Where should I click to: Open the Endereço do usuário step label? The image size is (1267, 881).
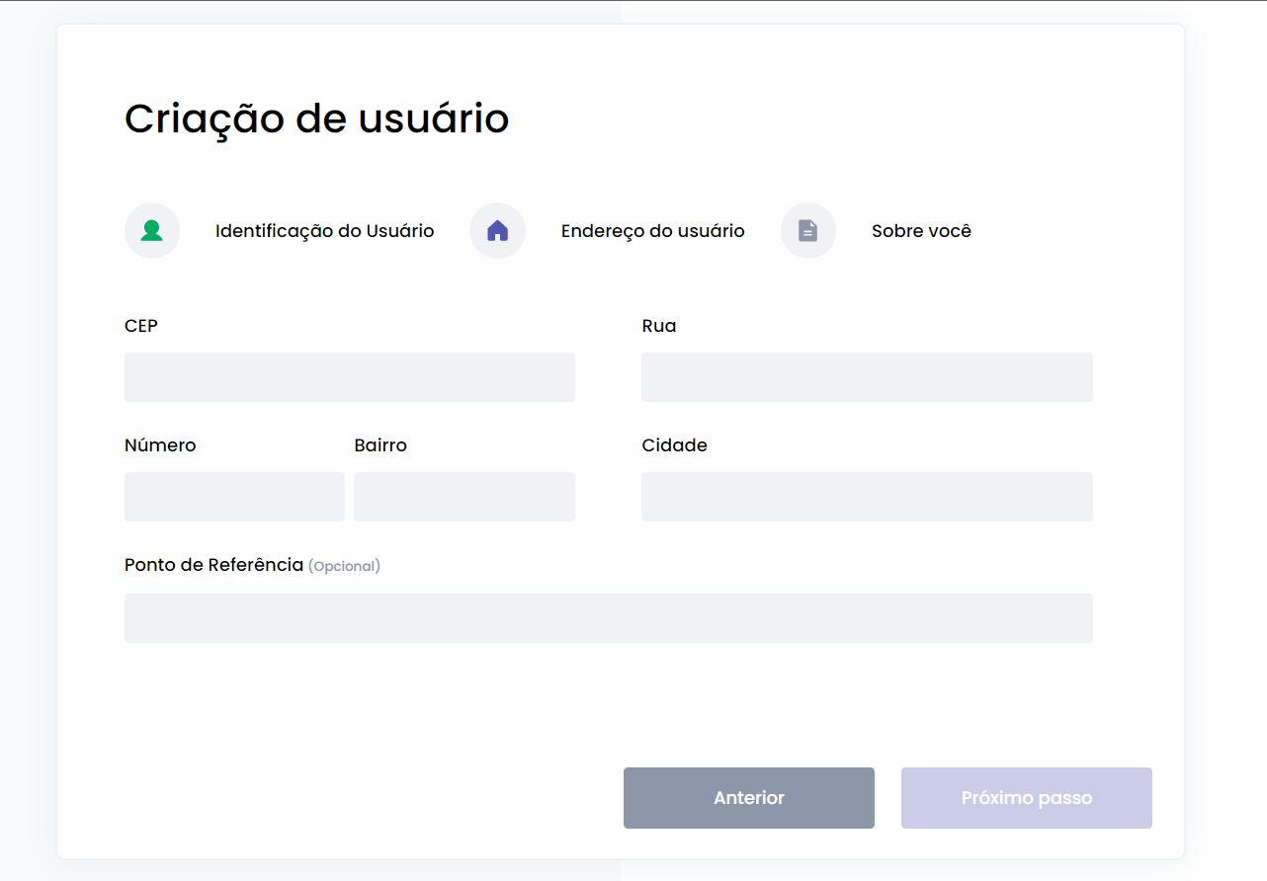[653, 230]
